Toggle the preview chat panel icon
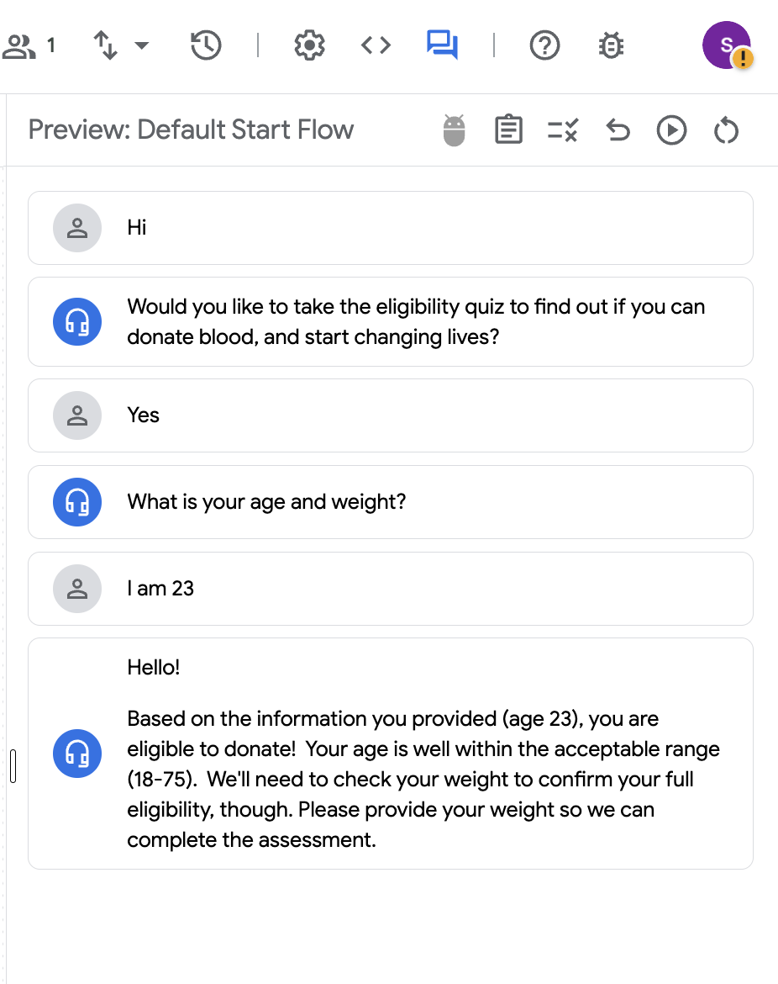Viewport: 778px width, 984px height. pos(442,45)
